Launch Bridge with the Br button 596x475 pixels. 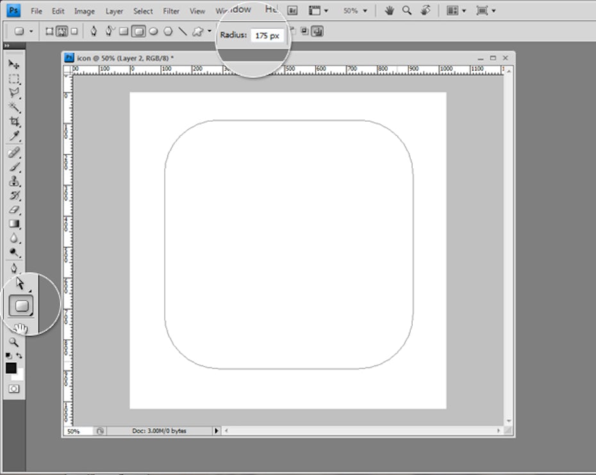(x=292, y=11)
